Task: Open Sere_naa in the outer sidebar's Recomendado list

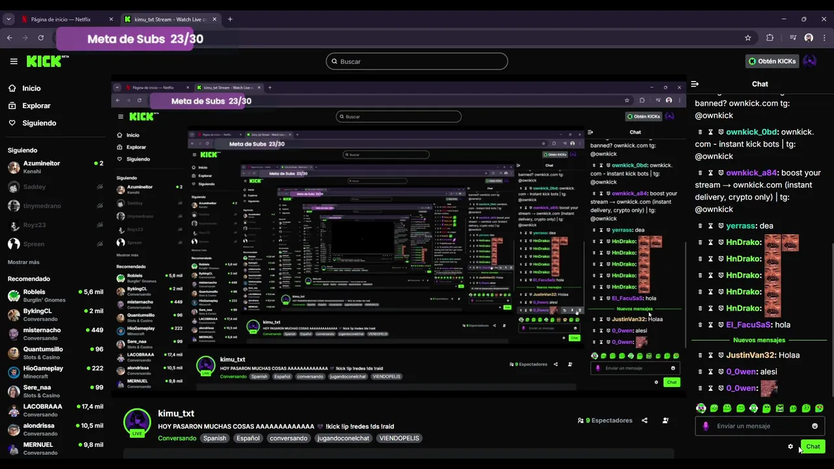Action: pyautogui.click(x=55, y=391)
